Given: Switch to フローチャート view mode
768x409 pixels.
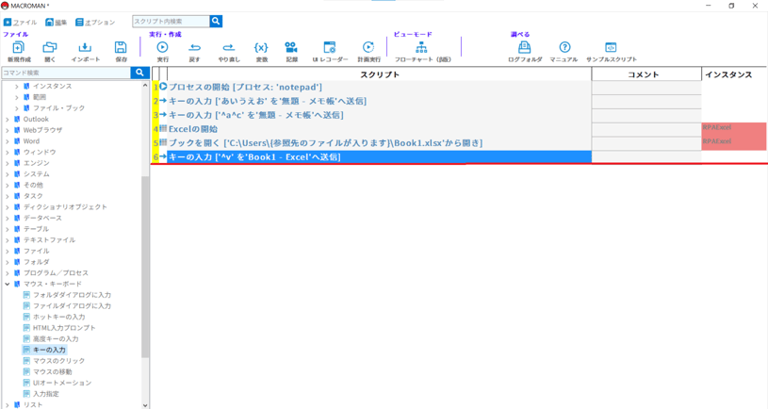Looking at the screenshot, I should [421, 50].
